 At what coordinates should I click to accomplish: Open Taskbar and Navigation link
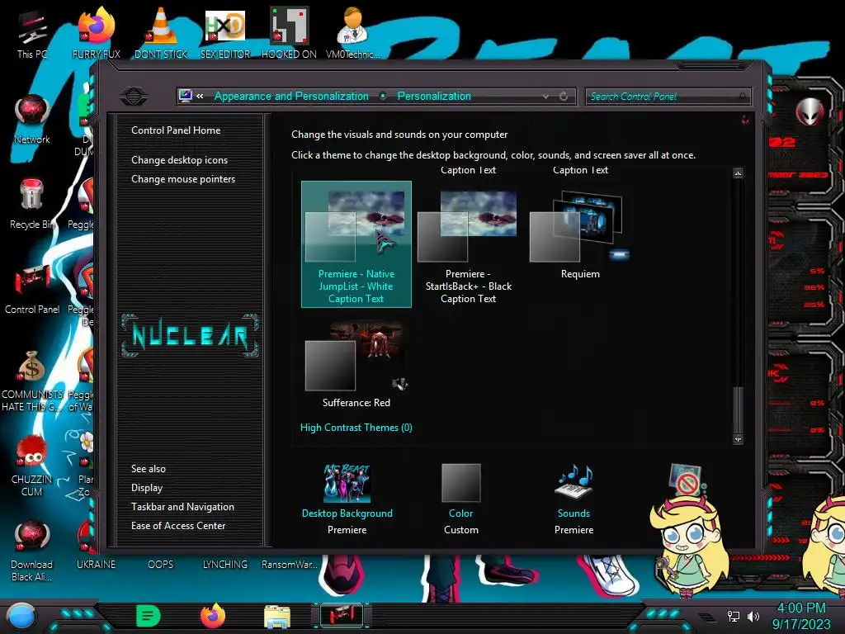(182, 507)
